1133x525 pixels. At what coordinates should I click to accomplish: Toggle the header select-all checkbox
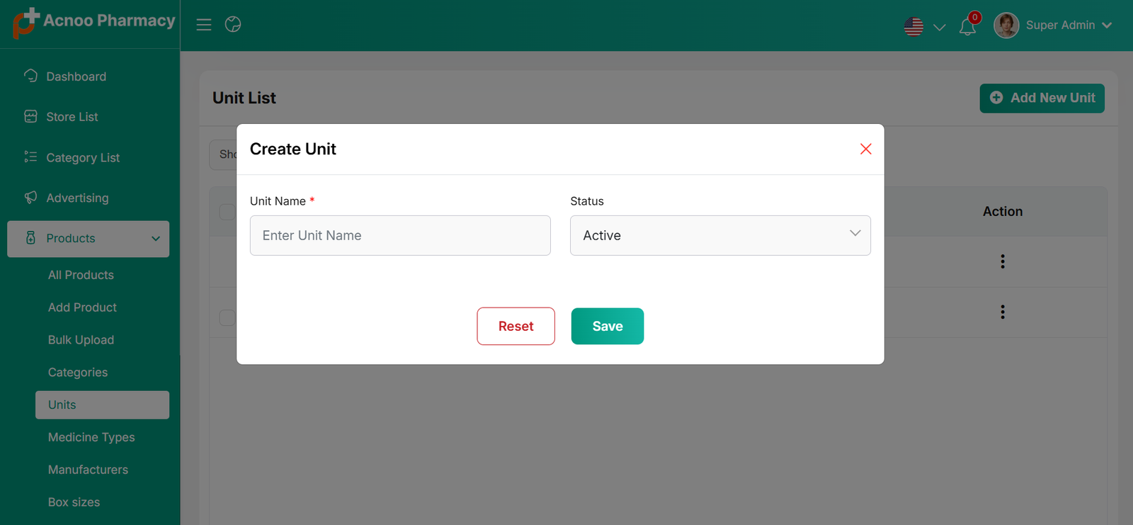[x=227, y=212]
